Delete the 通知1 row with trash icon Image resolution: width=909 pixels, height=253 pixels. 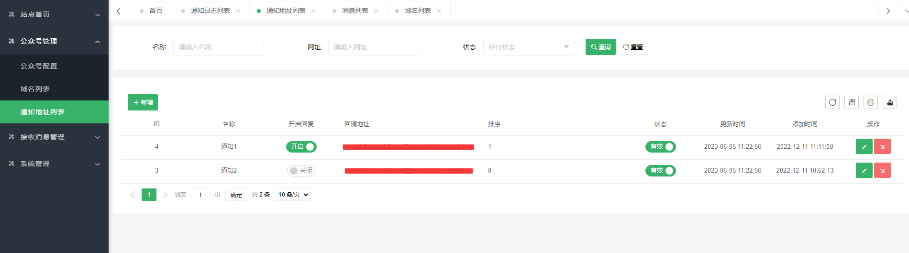pyautogui.click(x=882, y=146)
